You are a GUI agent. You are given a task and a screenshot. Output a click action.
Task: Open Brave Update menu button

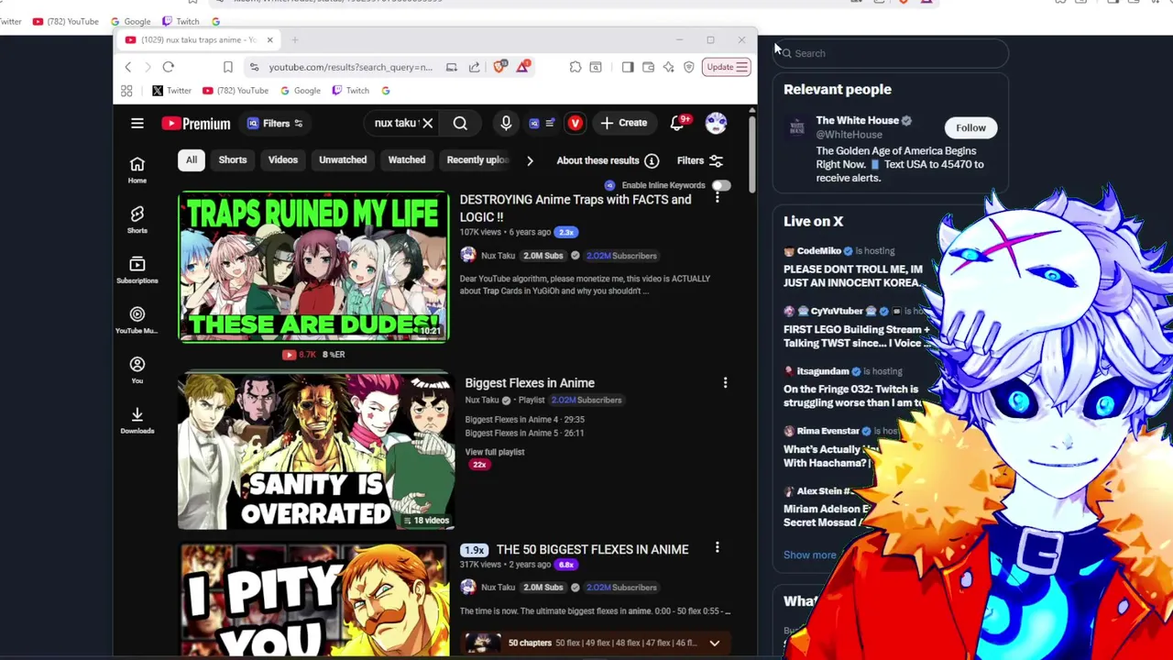click(x=728, y=67)
